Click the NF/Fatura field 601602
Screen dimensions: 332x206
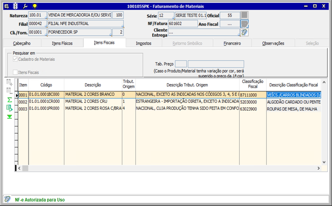pyautogui.click(x=183, y=24)
